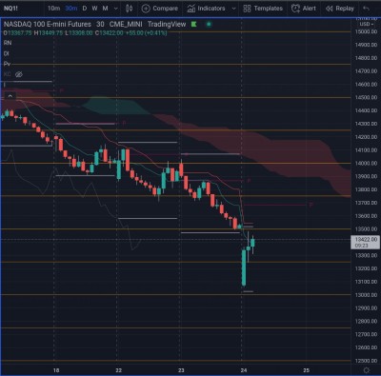Toggle visibility eye of KC indicator

coord(19,74)
